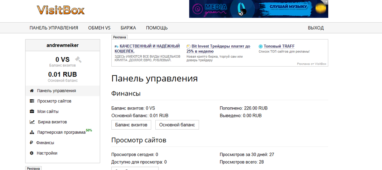Click the list icon beside Просмотр сайтов

click(x=32, y=101)
